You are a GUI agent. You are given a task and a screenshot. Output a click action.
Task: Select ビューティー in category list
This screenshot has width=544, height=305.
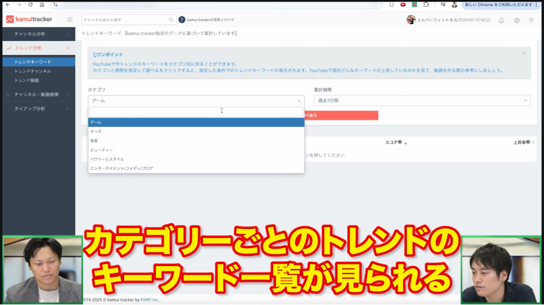point(196,150)
